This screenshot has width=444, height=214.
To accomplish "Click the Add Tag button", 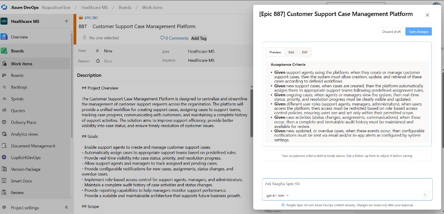I will point(199,38).
